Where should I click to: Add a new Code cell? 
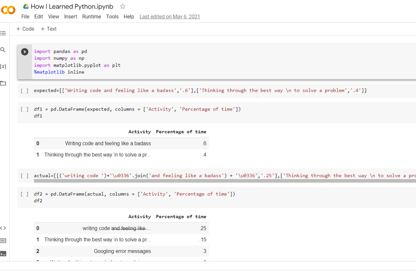[25, 29]
